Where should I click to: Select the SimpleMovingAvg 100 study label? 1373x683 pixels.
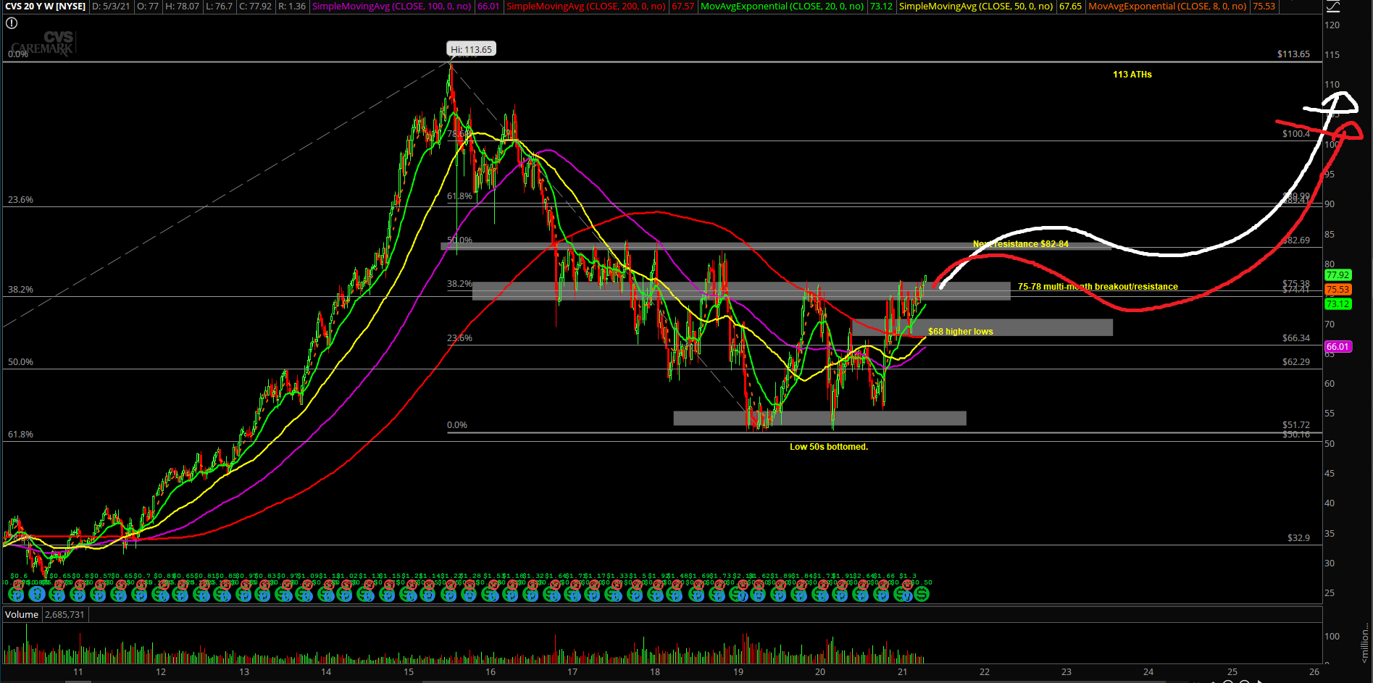[392, 7]
